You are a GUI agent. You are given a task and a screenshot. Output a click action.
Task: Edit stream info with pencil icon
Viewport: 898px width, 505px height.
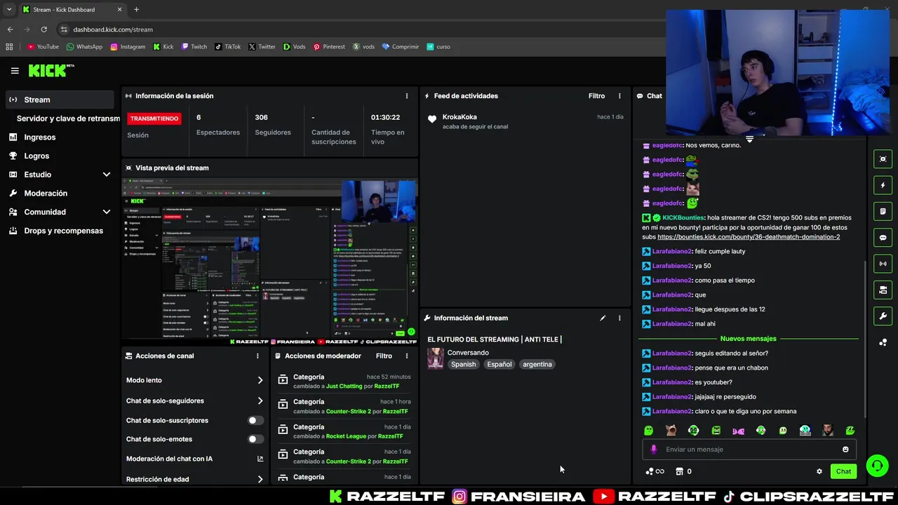[603, 318]
